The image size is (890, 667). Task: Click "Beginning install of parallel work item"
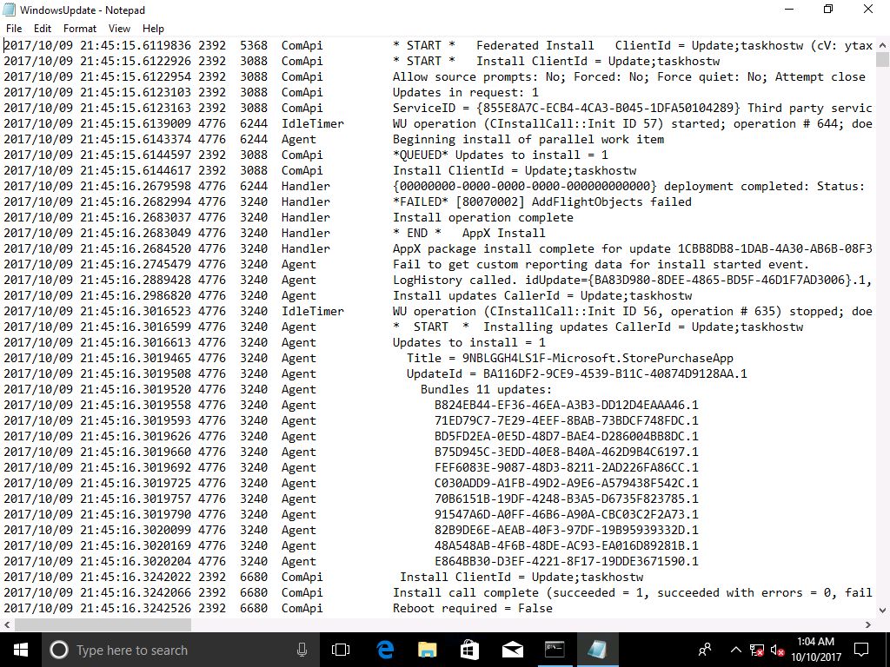tap(528, 140)
